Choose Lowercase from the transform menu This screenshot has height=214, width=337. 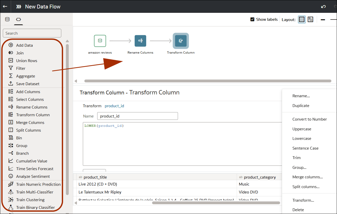[x=302, y=138]
